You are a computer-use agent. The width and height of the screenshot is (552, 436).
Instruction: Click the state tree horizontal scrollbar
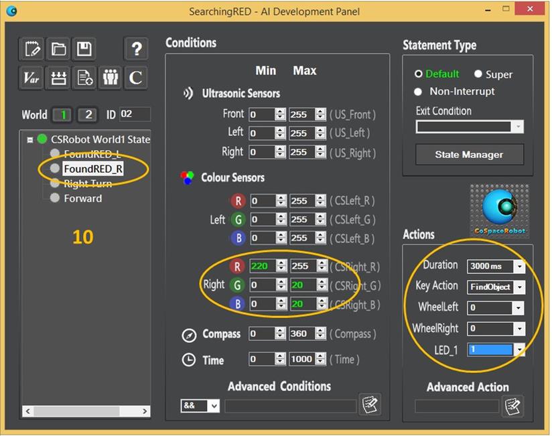pyautogui.click(x=84, y=411)
